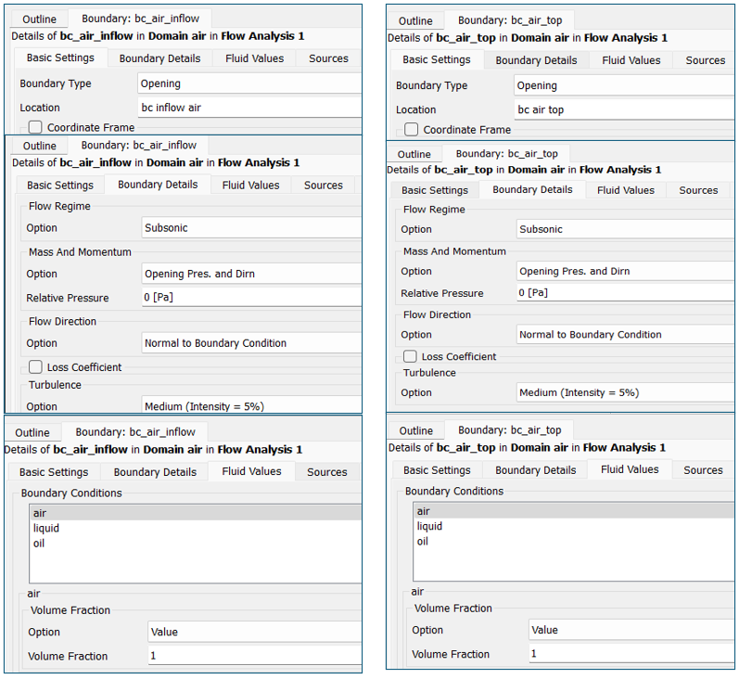The image size is (739, 679).
Task: Open Boundary Type dropdown for bc_air_inflow
Action: 249,83
